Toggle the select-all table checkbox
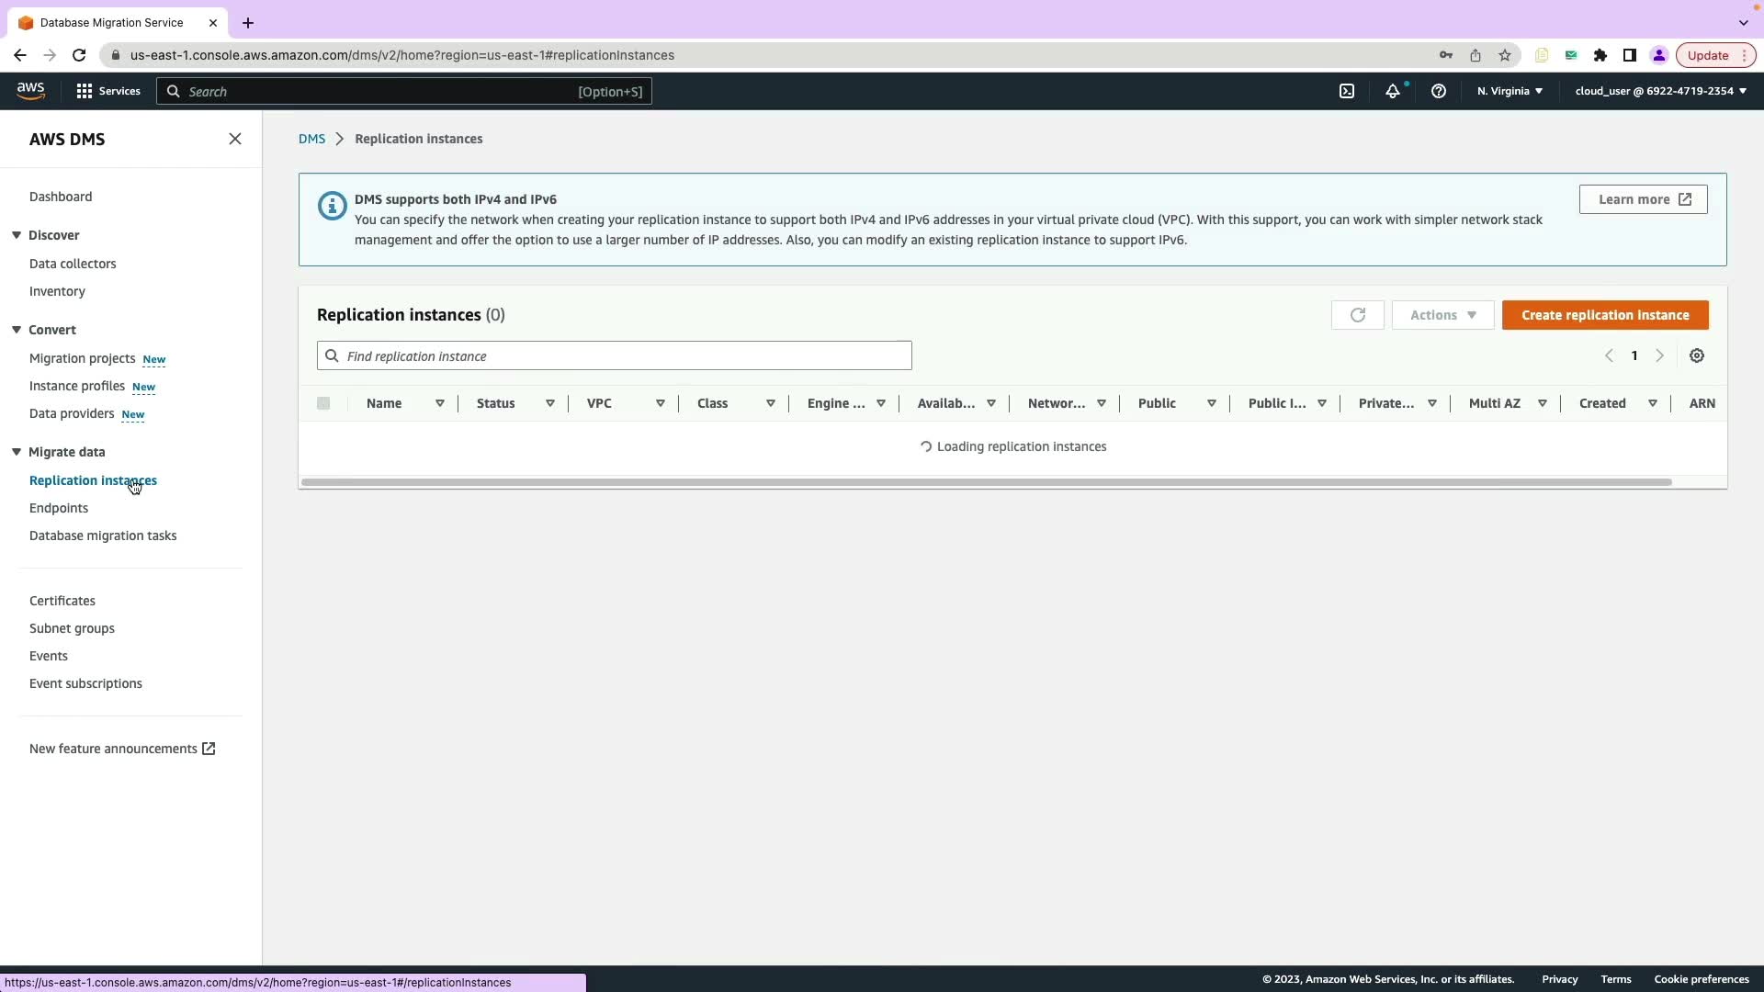 323,403
